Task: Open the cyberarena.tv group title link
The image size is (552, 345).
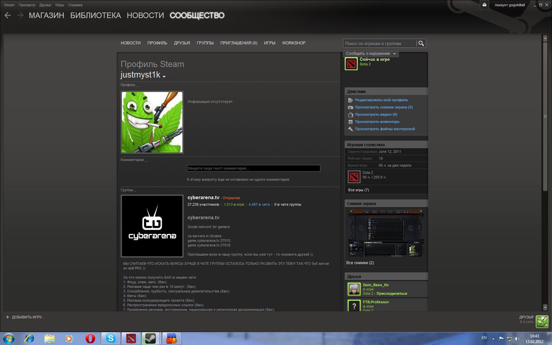Action: 203,197
